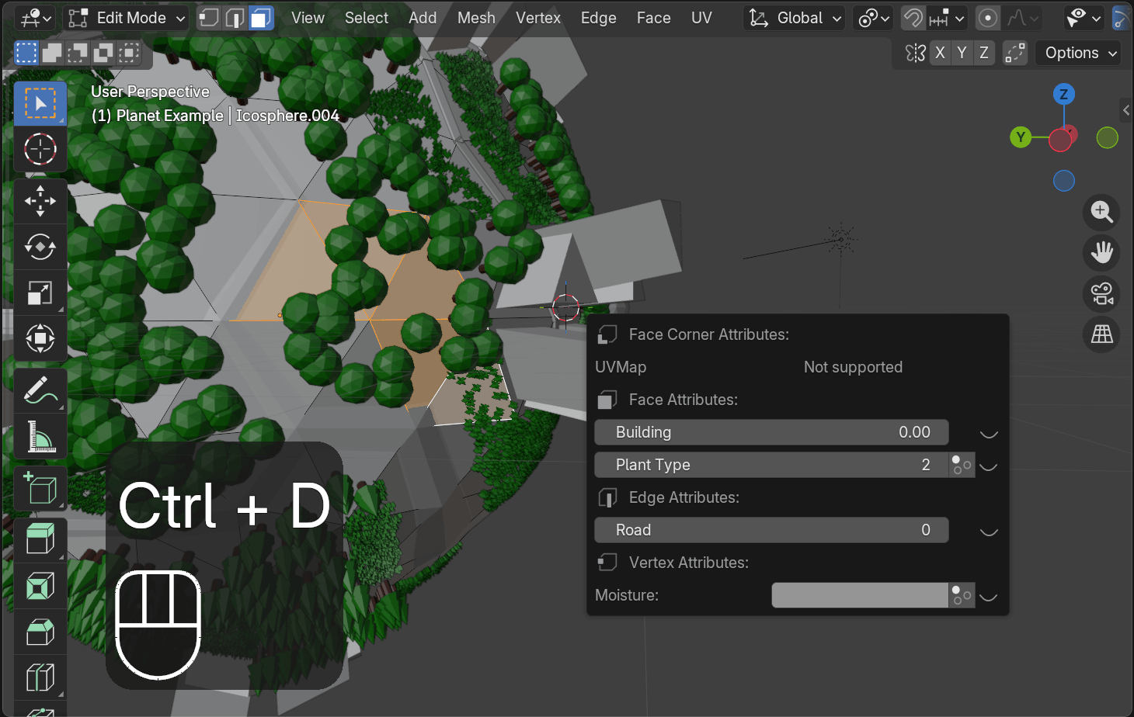Open the Options dropdown
Screen dimensions: 1134x717
pyautogui.click(x=1079, y=53)
